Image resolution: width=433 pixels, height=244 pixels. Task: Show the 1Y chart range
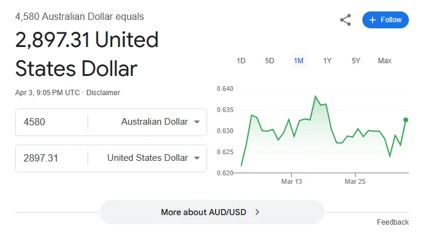(x=327, y=61)
